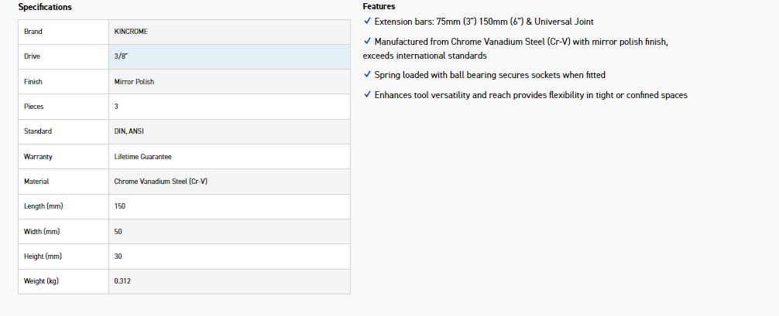
Task: Click the Weight (kg) row label
Action: tap(41, 281)
